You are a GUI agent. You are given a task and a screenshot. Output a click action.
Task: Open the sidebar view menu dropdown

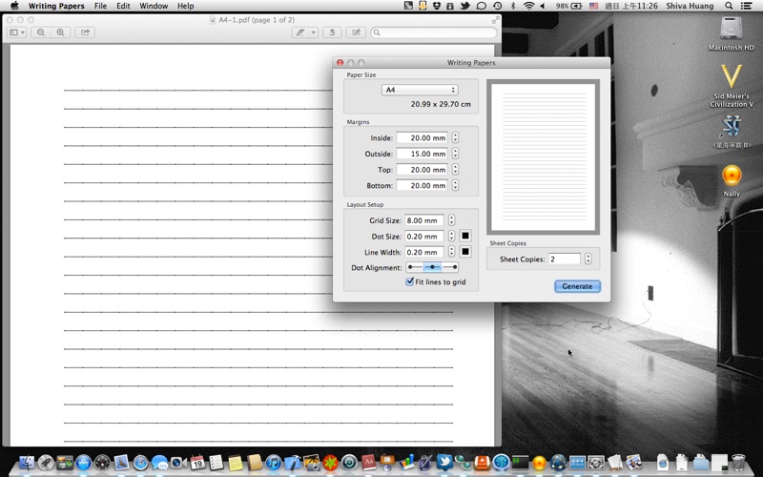point(17,32)
